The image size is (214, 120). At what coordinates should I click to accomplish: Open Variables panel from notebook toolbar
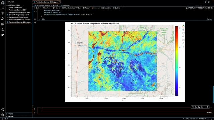click(x=107, y=8)
